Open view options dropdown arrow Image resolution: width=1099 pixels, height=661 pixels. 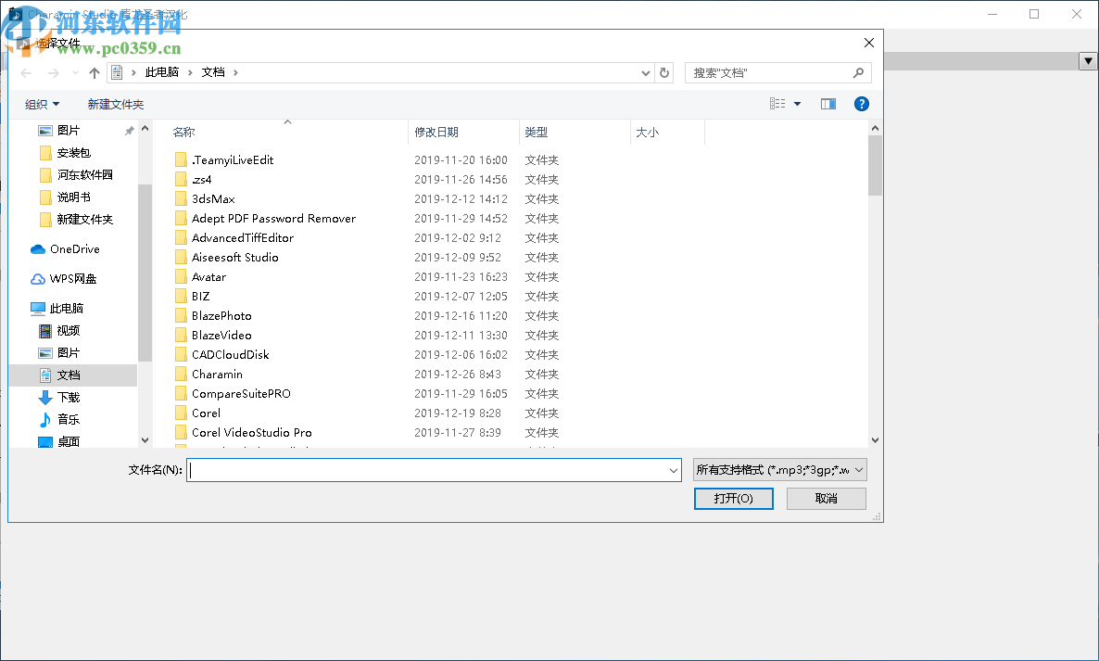[797, 104]
